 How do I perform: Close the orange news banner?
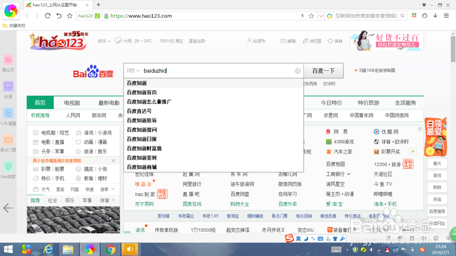[114, 161]
